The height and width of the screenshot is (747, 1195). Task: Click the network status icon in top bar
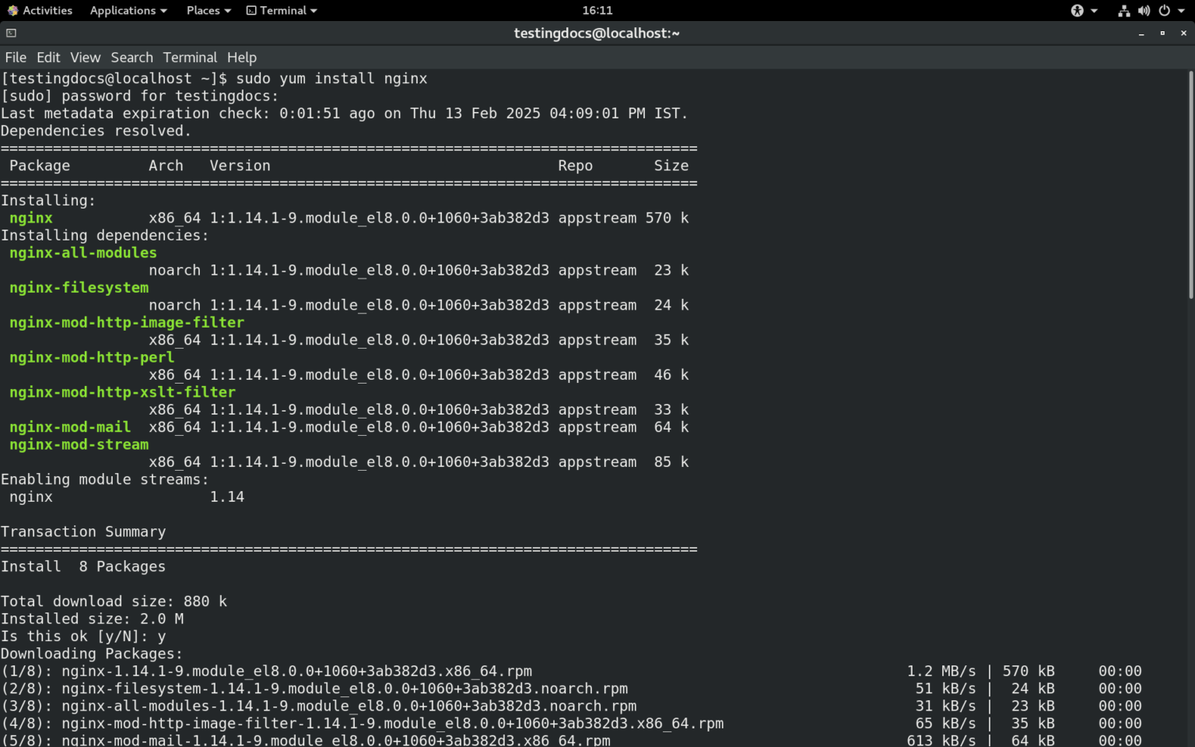tap(1123, 10)
